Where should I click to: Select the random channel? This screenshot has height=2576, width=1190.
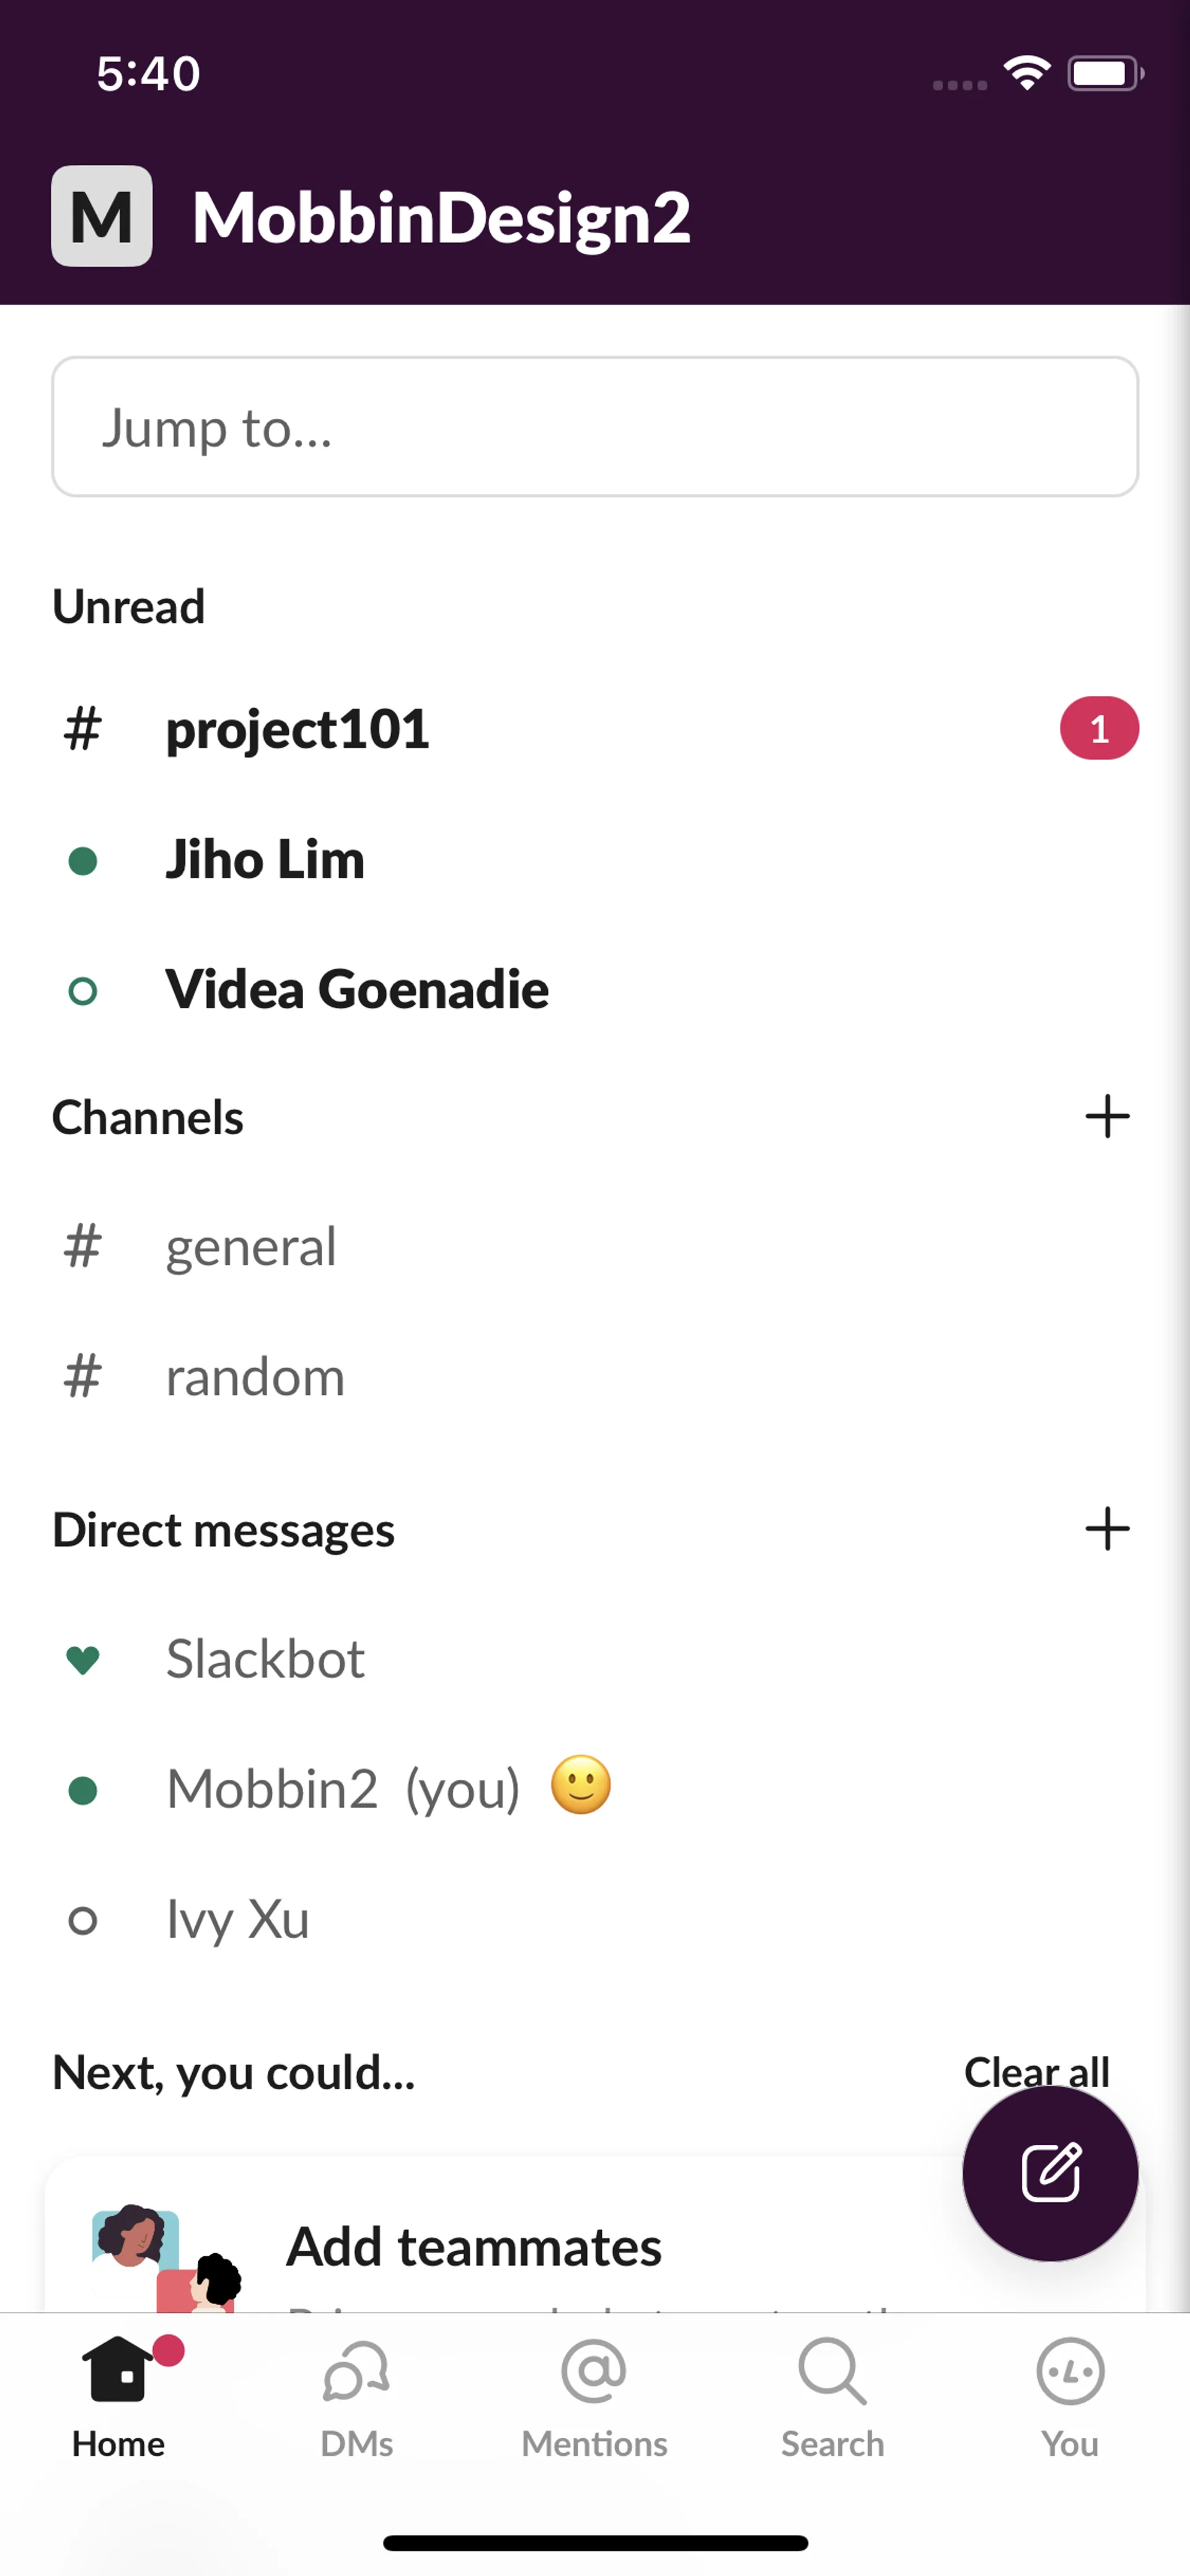[x=255, y=1377]
